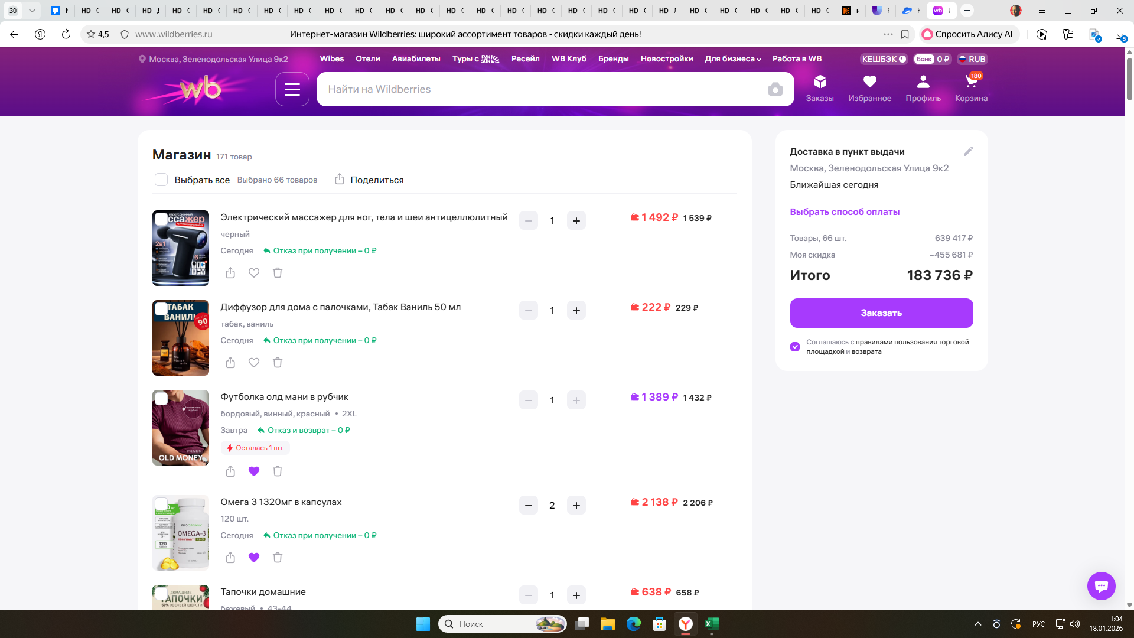Open the Авиабилеты menu item
Screen dimensions: 1134x638
416,59
